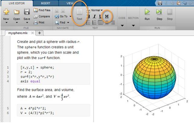Click the navigate up arrow icon
Viewport: 194px width, 124px height.
coord(57,10)
